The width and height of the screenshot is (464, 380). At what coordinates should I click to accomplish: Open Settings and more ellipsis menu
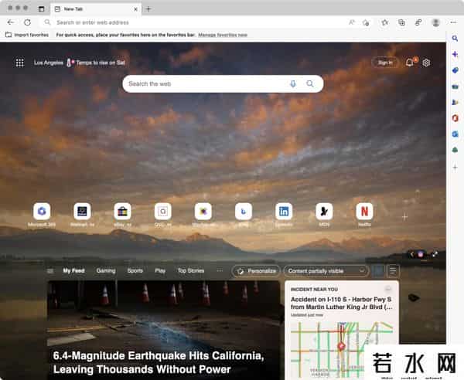point(453,22)
